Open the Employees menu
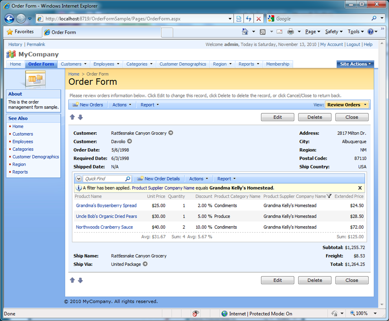Screen dimensions: 389x321 click(x=106, y=64)
